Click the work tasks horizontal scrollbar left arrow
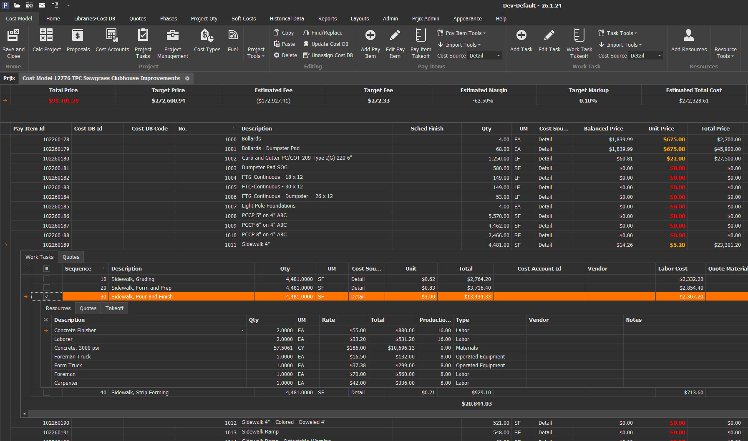 tap(25, 414)
